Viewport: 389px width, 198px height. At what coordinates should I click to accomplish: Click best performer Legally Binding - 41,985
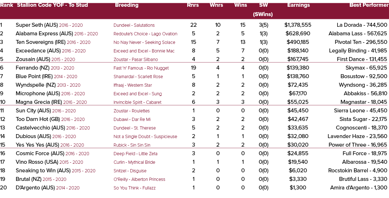click(358, 51)
